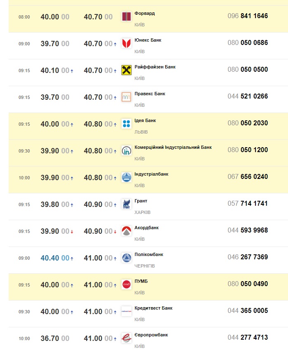Click the Полікомбанк triangle logo
The height and width of the screenshot is (350, 288).
[x=126, y=258]
